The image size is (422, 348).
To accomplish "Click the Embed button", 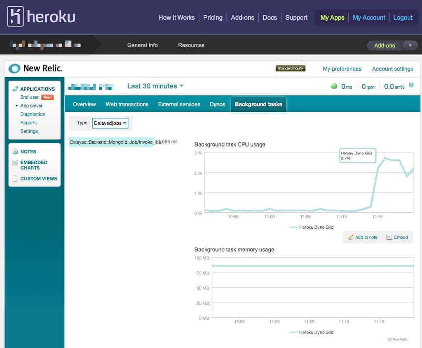I will (397, 237).
